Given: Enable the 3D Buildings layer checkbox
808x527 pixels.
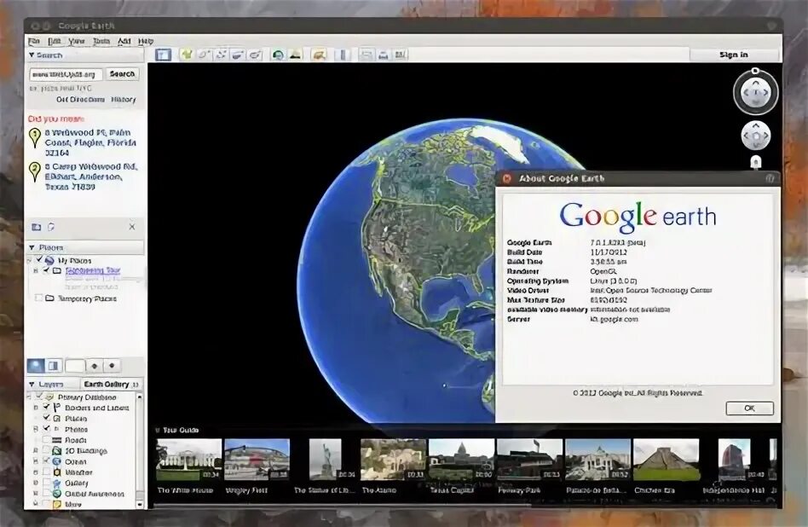Looking at the screenshot, I should (x=46, y=451).
